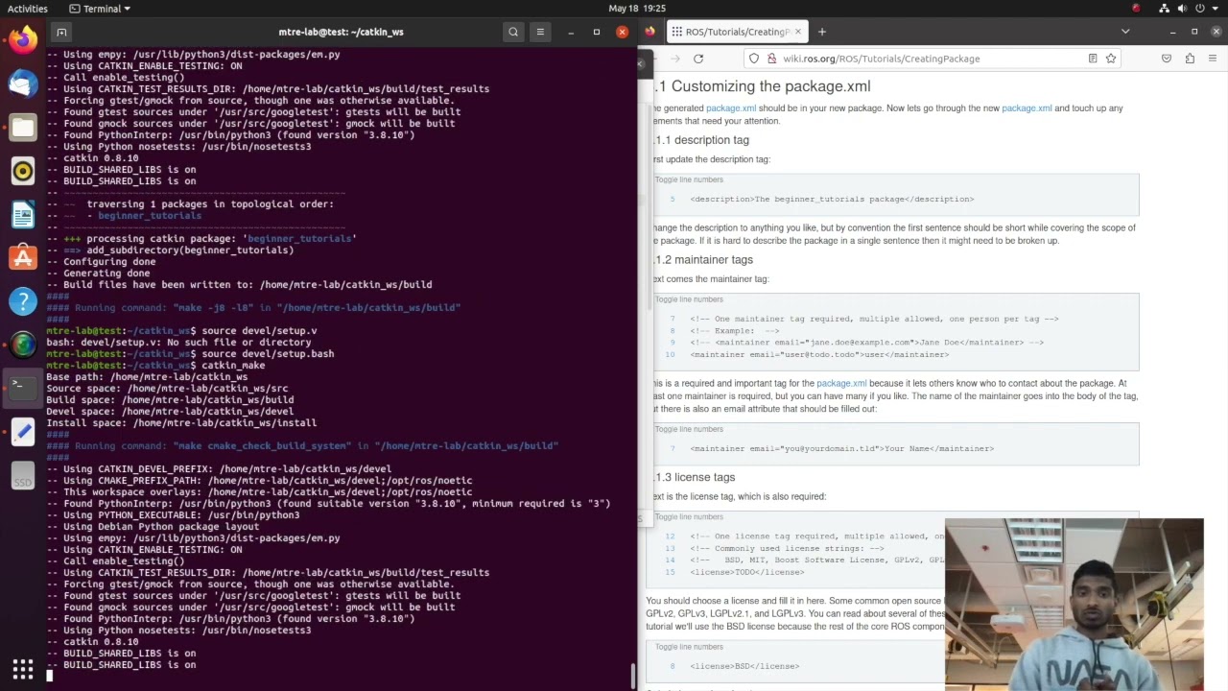The height and width of the screenshot is (691, 1228).
Task: Click the Save to Pocket icon
Action: click(1167, 59)
